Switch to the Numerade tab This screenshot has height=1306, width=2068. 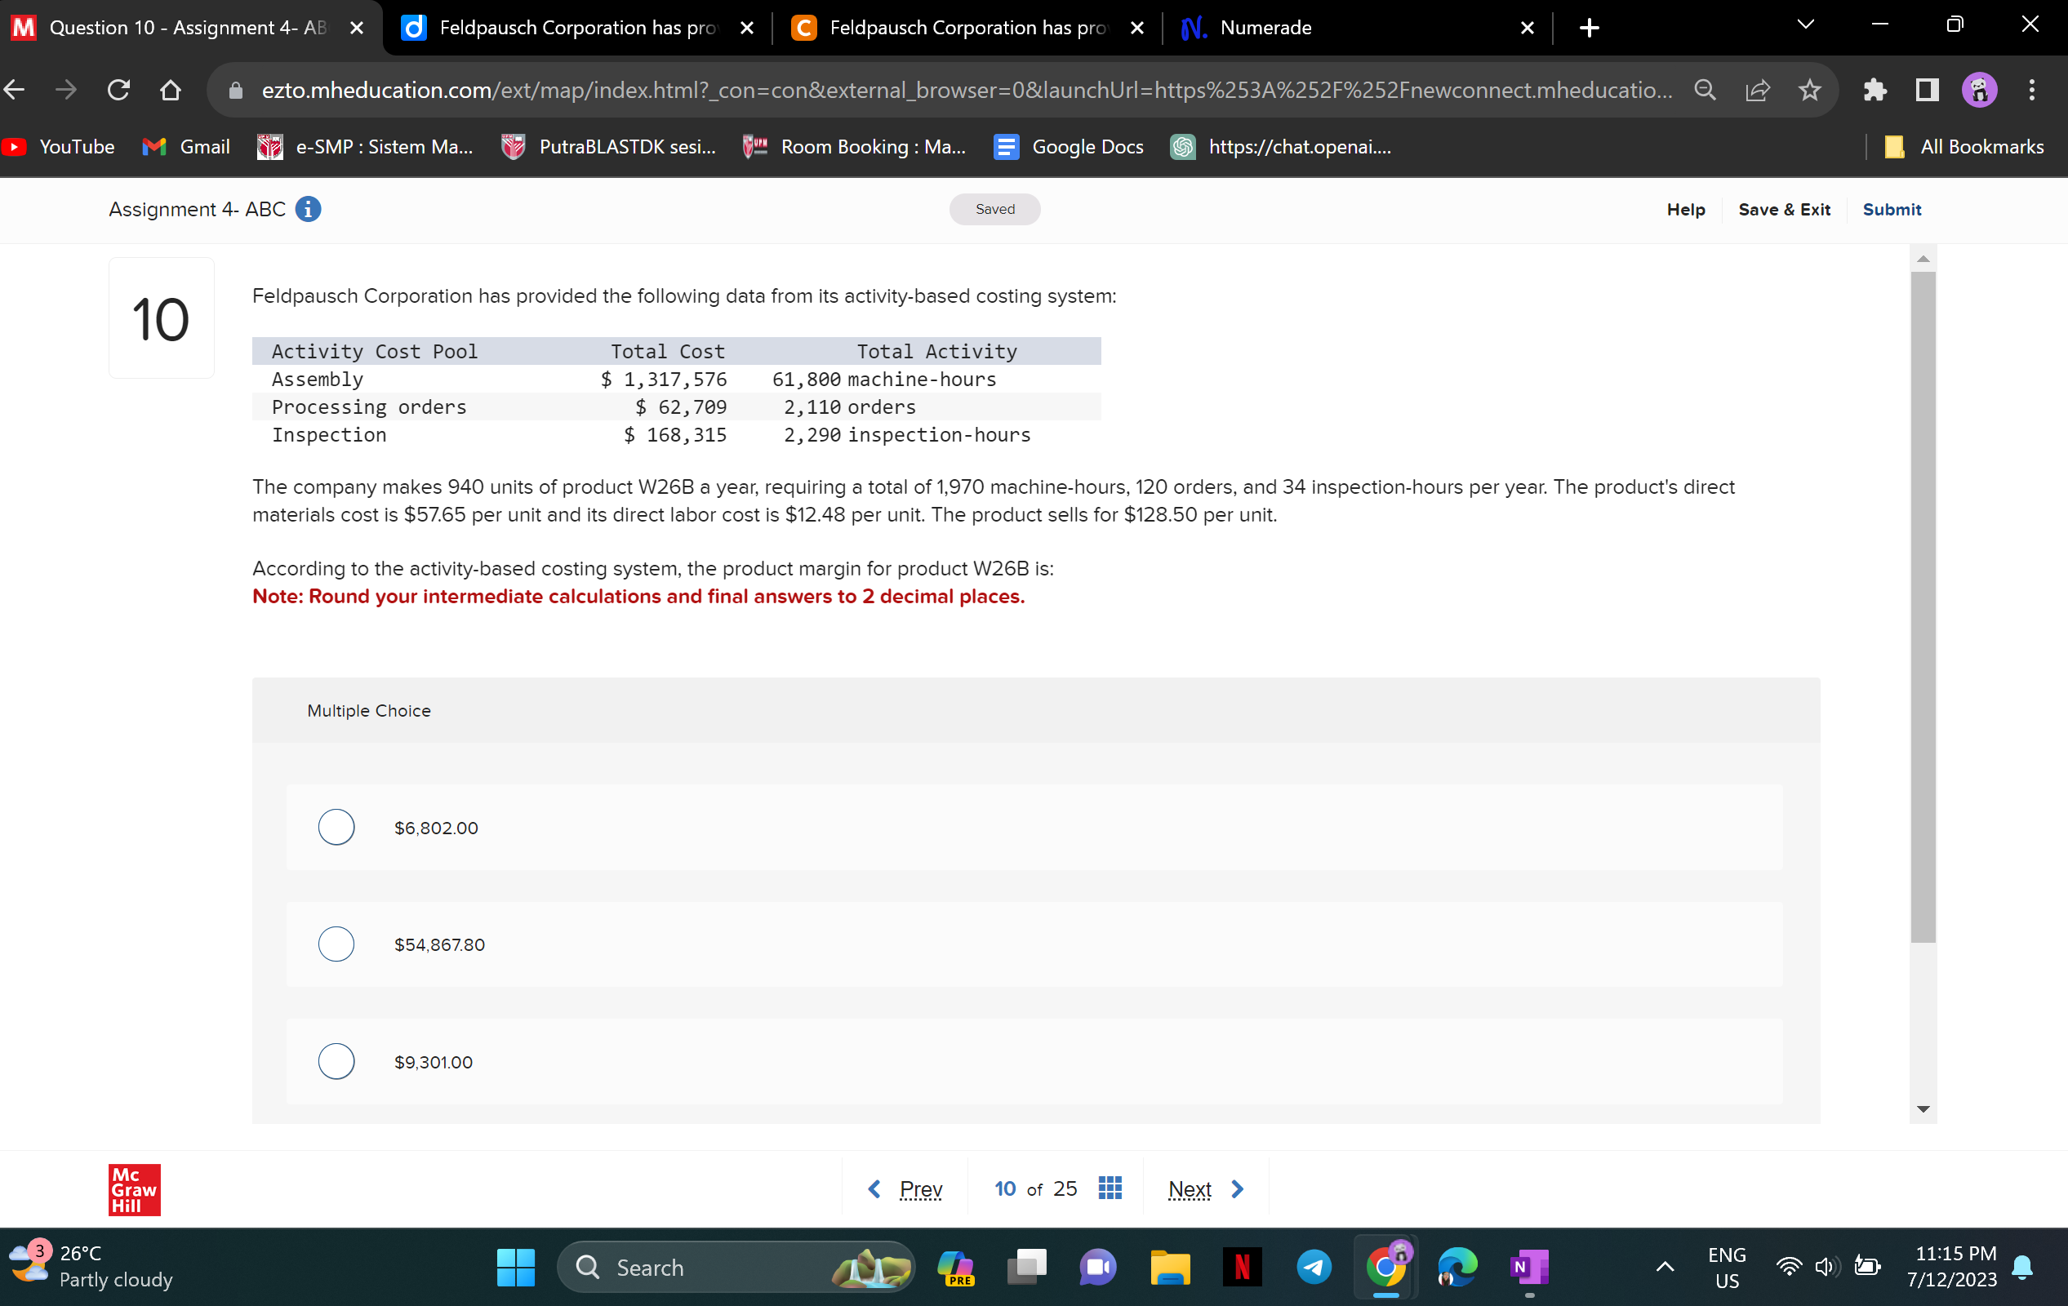coord(1266,27)
